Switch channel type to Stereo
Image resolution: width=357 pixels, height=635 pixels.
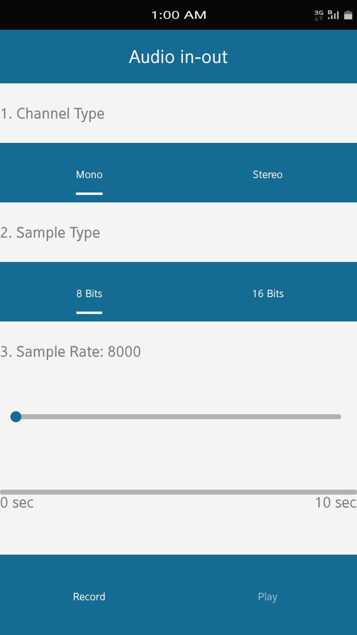coord(268,175)
